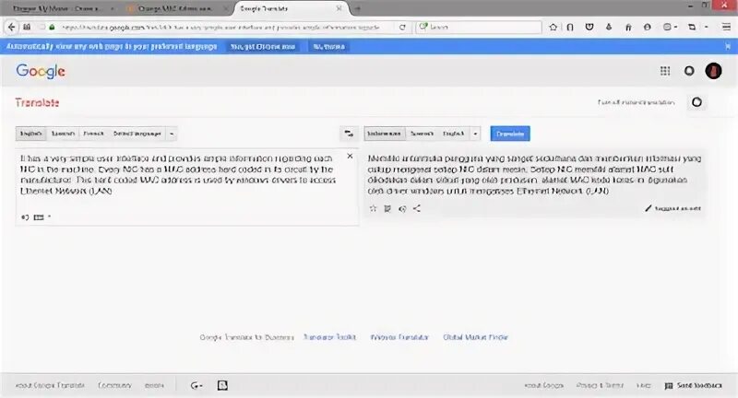Open the Firefox hamburger menu

726,28
